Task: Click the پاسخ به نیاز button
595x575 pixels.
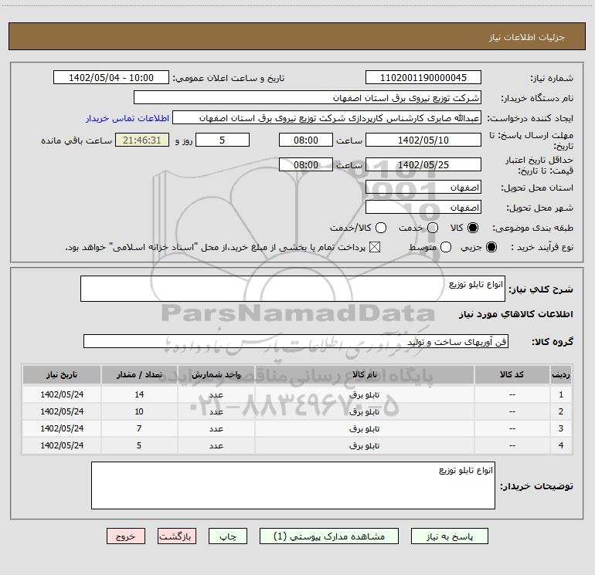Action: click(449, 536)
